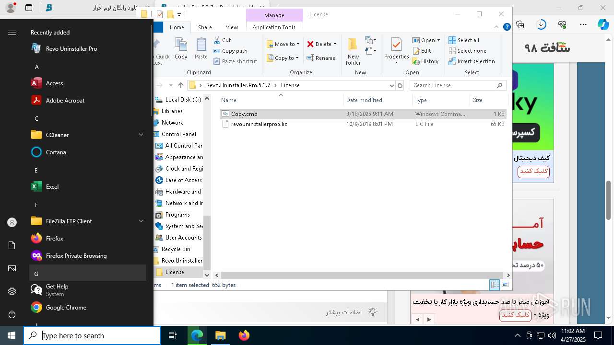
Task: Select revouninstallerpro5.lic file
Action: point(363,124)
